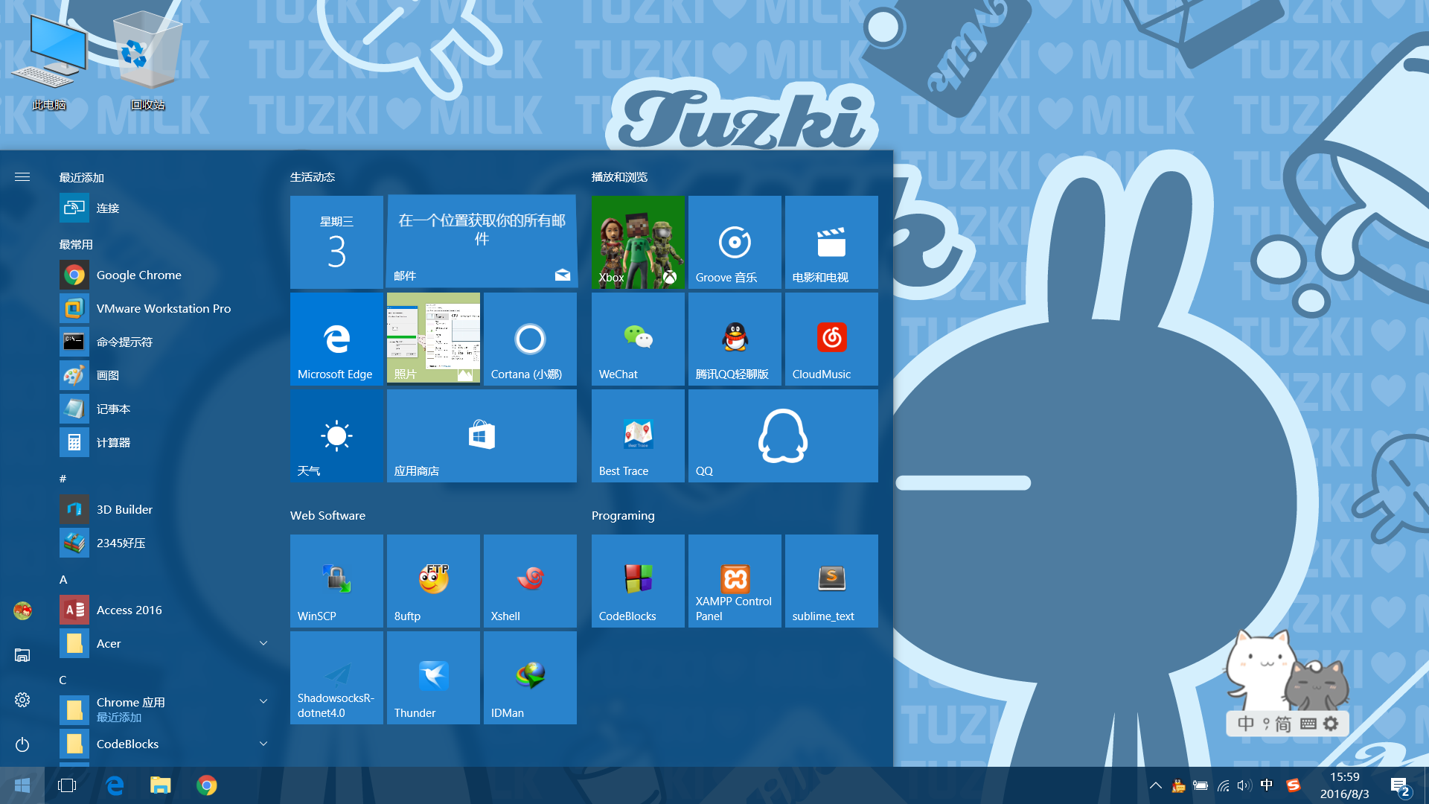Screen dimensions: 1429x804
Task: Open the Action Center notifications
Action: click(1399, 786)
